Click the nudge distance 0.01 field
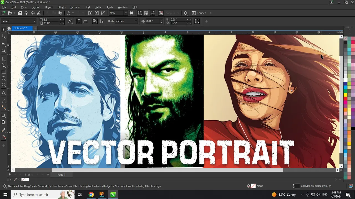Viewport: 355px width, 199px height. (x=152, y=21)
